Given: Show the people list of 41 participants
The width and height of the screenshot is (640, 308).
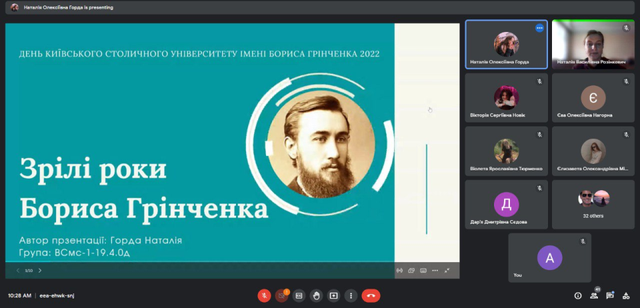Looking at the screenshot, I should (594, 296).
